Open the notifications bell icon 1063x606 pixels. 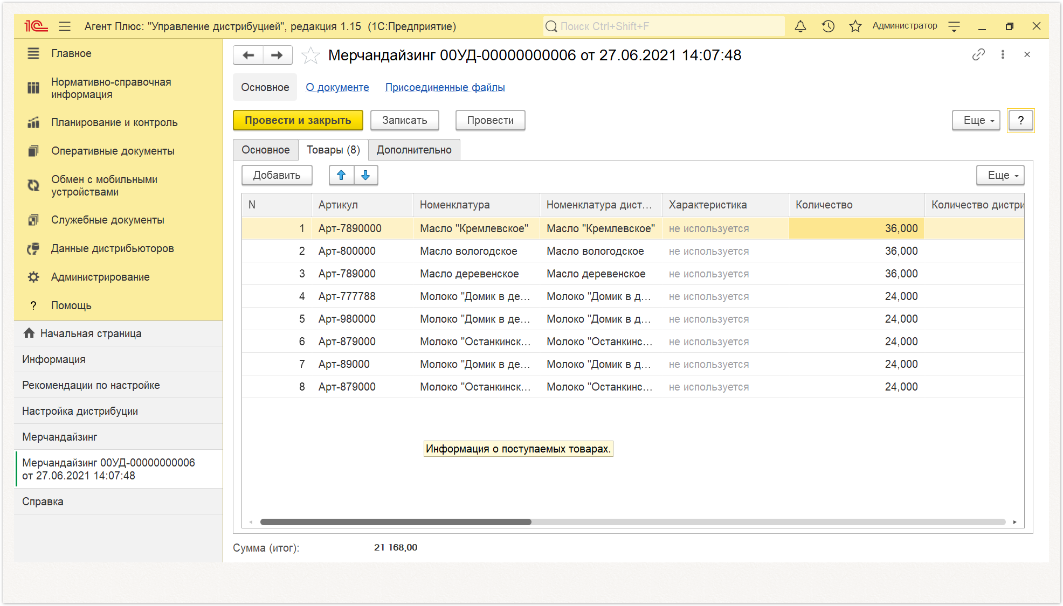coord(800,26)
